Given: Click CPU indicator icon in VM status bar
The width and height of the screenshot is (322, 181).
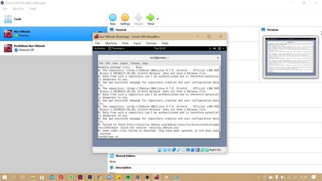Looking at the screenshot, I should pyautogui.click(x=198, y=150).
